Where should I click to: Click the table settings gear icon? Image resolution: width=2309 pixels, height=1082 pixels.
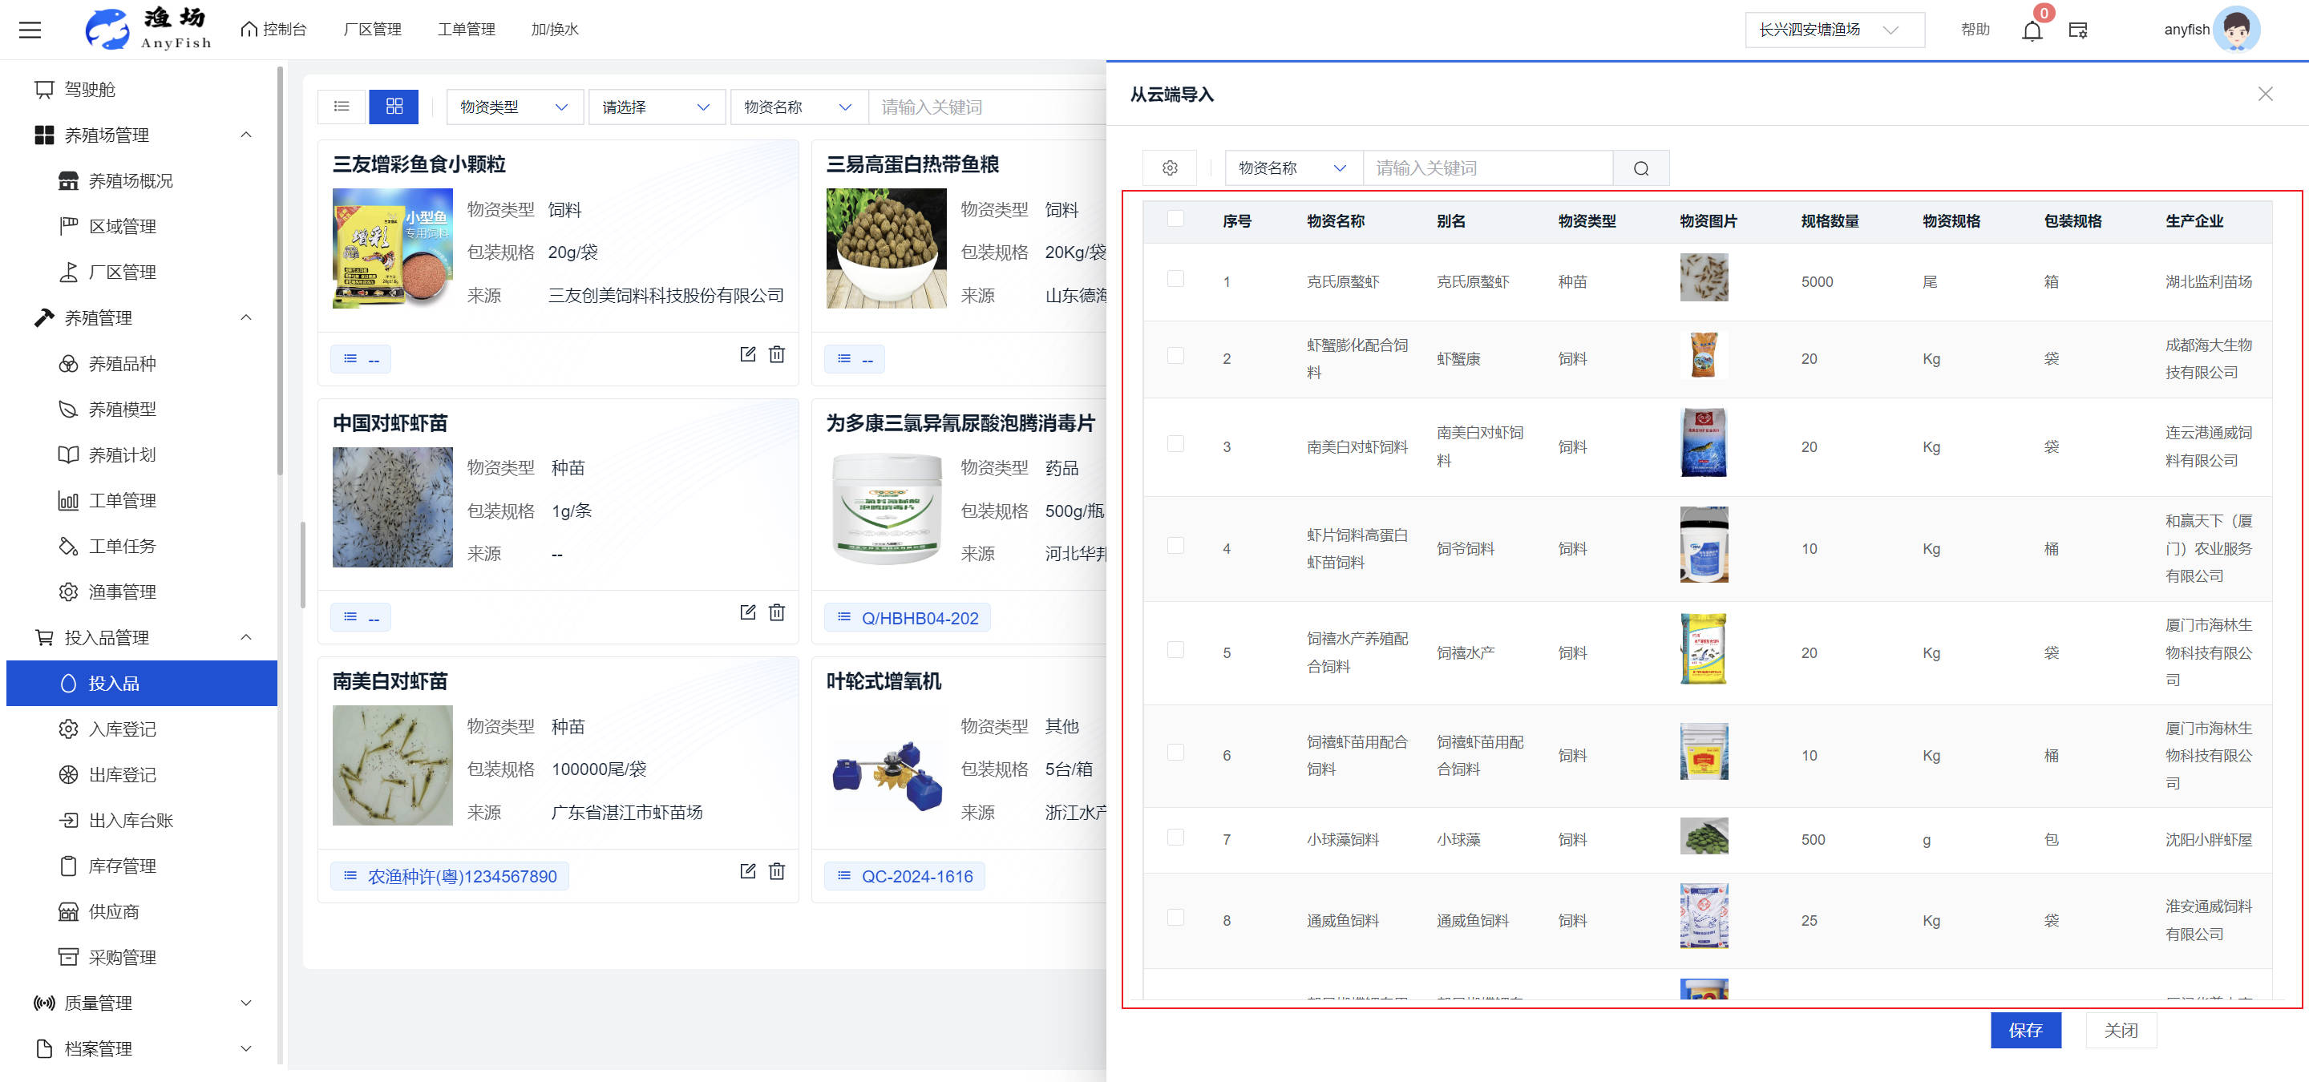point(1169,168)
